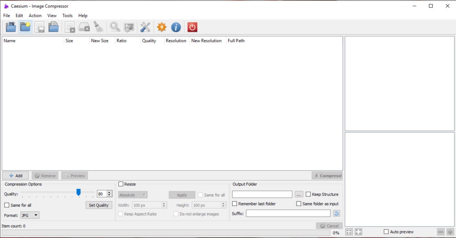This screenshot has height=238, width=456.
Task: Click the Compress toolbar icon
Action: [x=129, y=27]
